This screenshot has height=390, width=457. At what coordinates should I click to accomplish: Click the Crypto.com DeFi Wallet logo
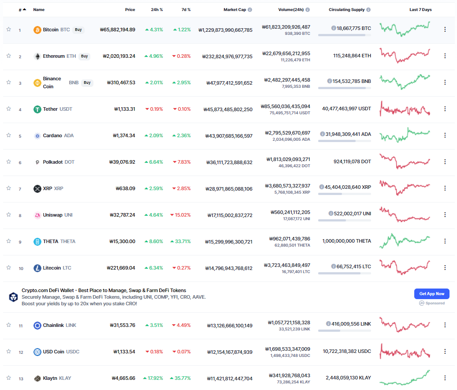pos(13,297)
